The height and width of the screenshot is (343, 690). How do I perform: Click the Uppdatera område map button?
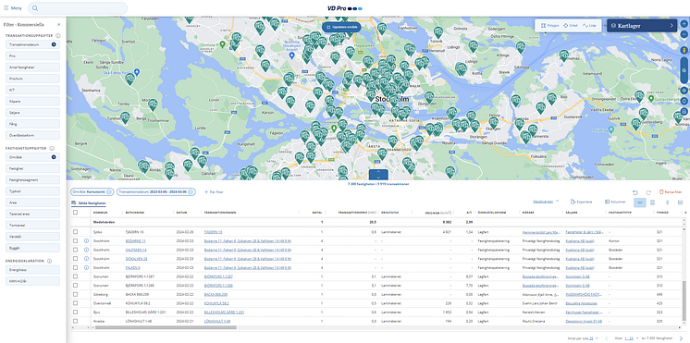coord(341,27)
